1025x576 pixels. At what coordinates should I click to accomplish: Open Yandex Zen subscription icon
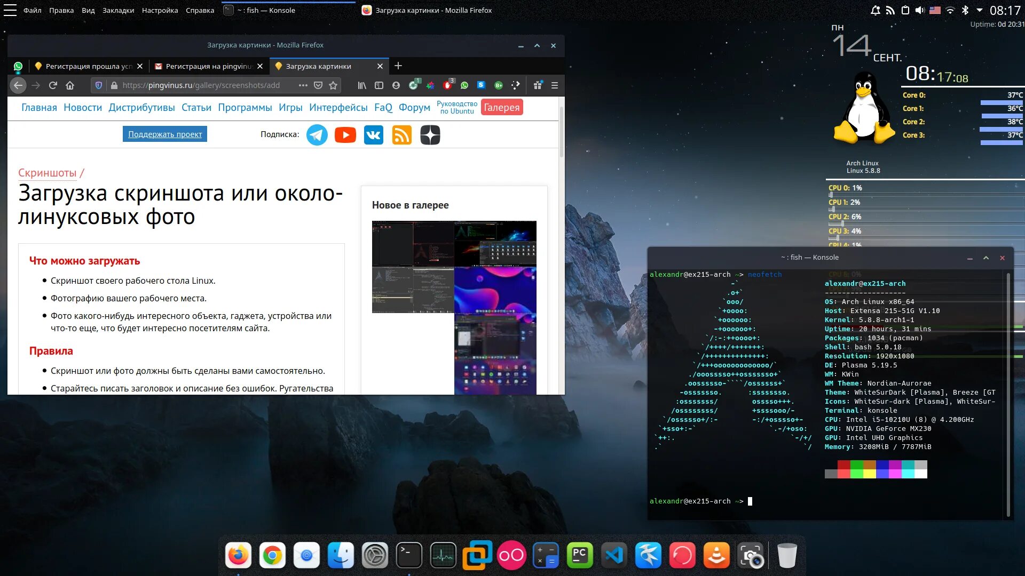click(x=430, y=135)
